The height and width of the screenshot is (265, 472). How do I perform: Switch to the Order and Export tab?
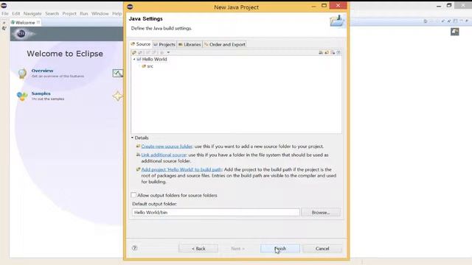pos(225,44)
